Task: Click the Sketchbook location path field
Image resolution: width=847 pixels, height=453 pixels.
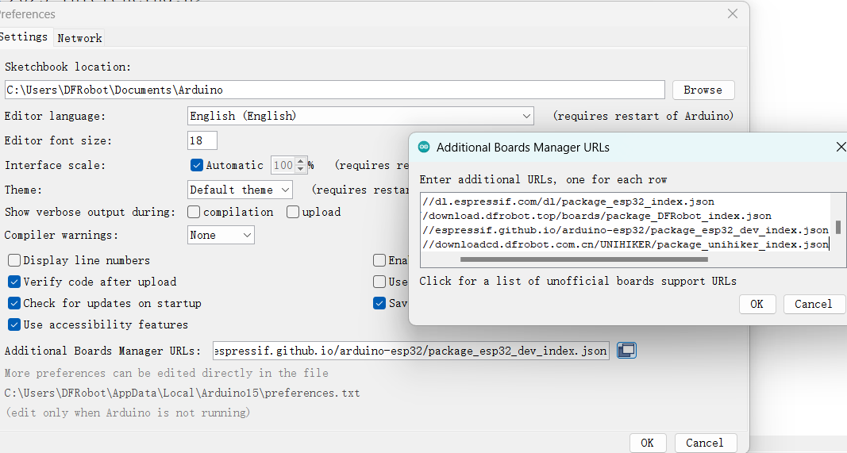Action: (x=334, y=90)
